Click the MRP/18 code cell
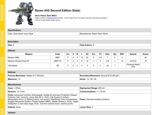Viewport: 154px width, 115px height. (x=58, y=61)
